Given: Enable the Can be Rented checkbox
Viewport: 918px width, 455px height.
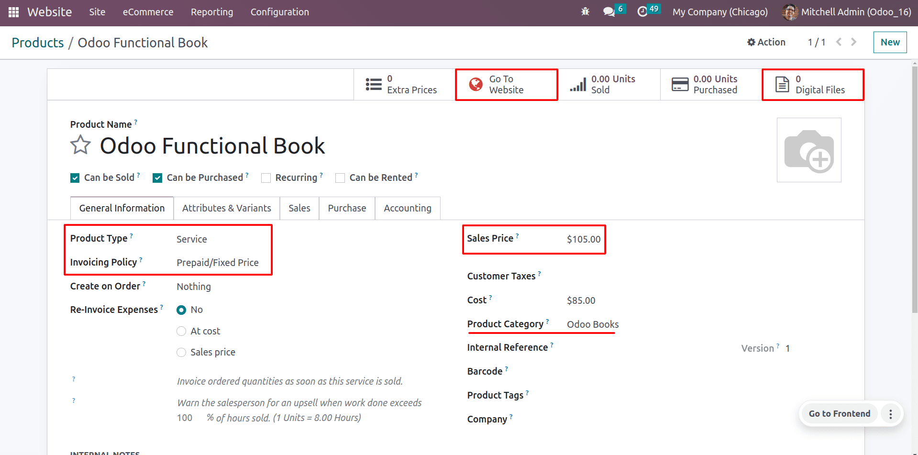Looking at the screenshot, I should pos(340,178).
